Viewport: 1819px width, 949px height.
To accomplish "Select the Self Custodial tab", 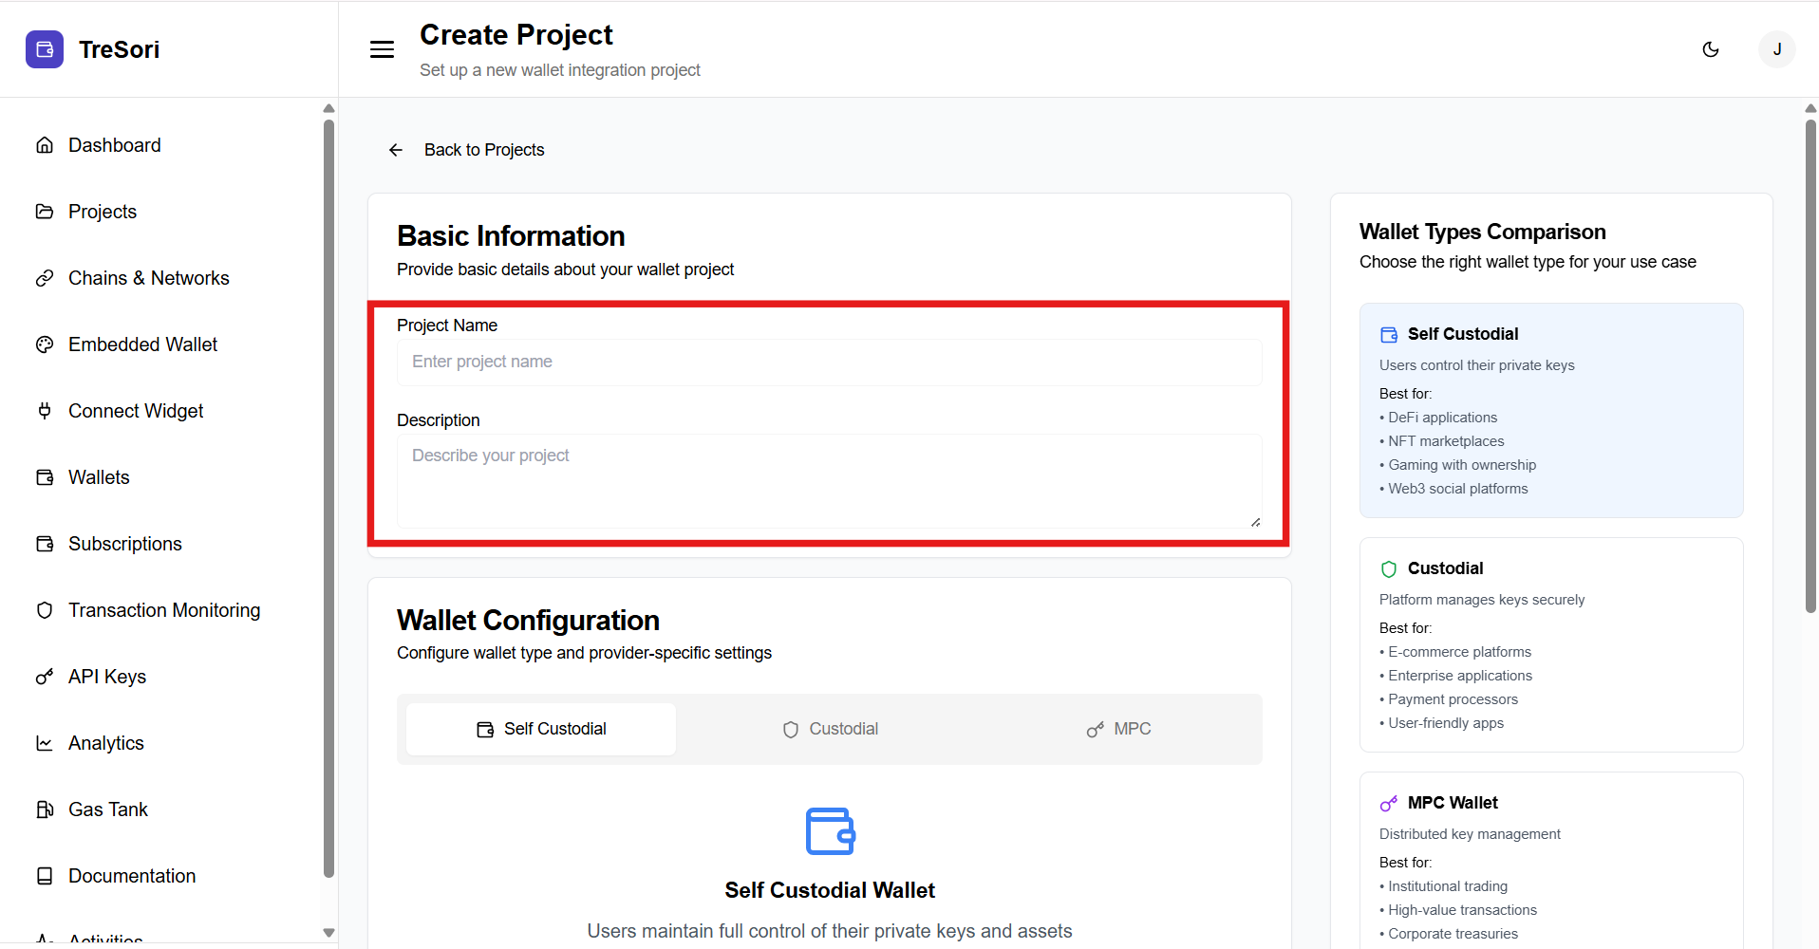I will [541, 729].
